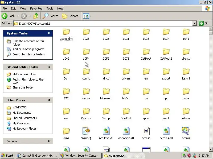Select the CatRoot folder icon
213x159 pixels.
(x=146, y=52)
